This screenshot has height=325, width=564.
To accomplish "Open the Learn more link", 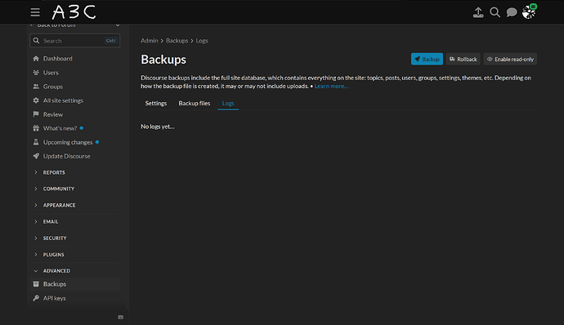I will click(331, 87).
